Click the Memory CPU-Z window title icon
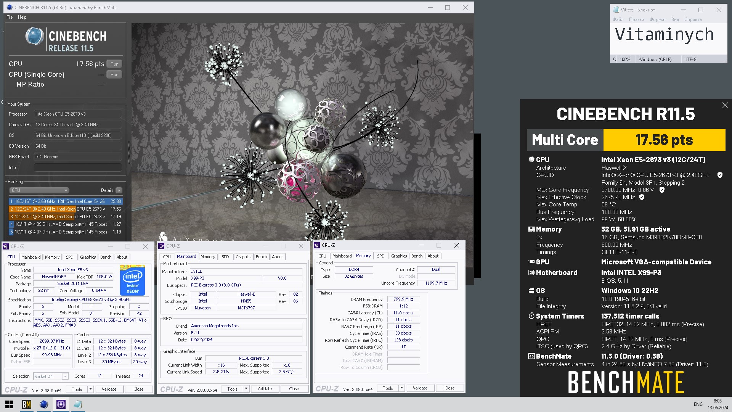Viewport: 732px width, 412px height. (x=317, y=245)
